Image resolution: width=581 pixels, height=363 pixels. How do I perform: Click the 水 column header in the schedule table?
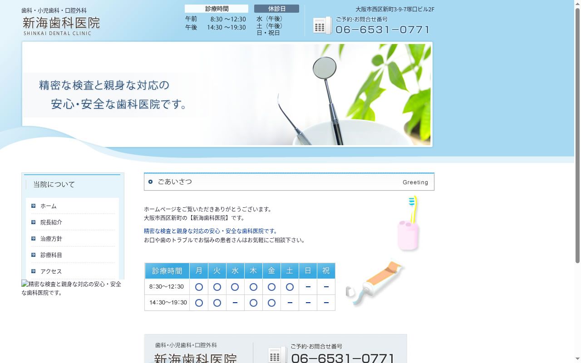235,271
